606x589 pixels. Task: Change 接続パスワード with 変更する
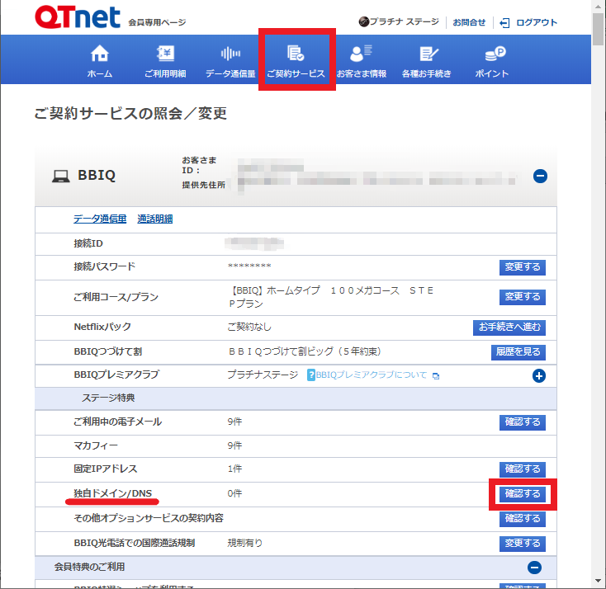[522, 267]
